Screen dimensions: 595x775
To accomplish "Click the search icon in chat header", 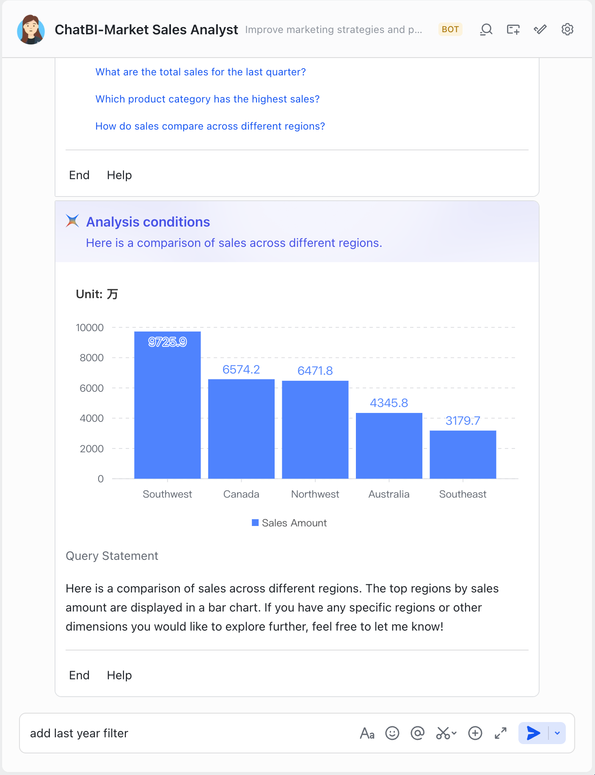I will pos(486,30).
